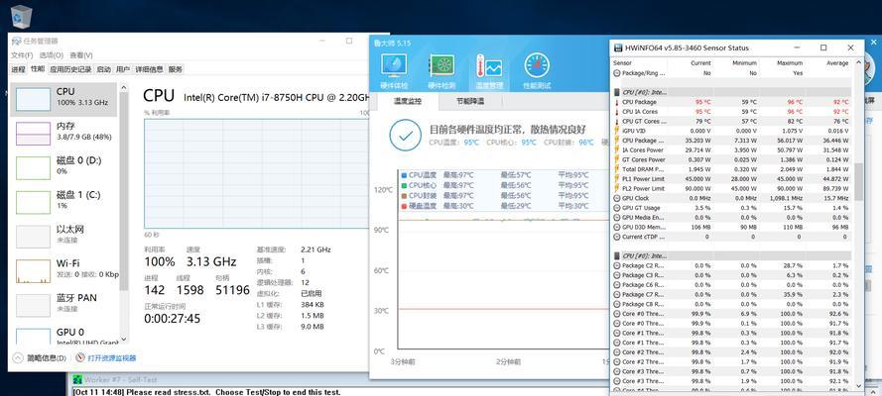This screenshot has height=396, width=882.
Task: Switch to 详细信息 tab
Action: 149,69
